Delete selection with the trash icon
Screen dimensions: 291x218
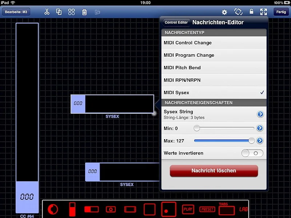(x=84, y=12)
